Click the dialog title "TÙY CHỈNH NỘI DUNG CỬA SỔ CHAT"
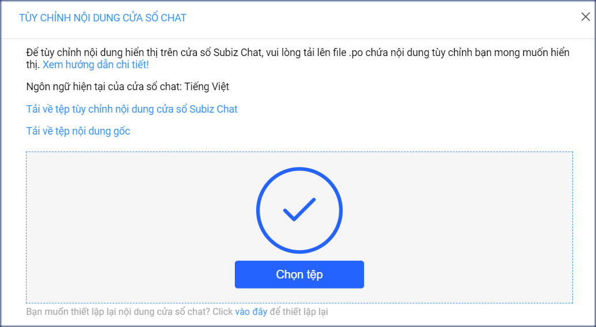The width and height of the screenshot is (596, 327). (x=103, y=18)
